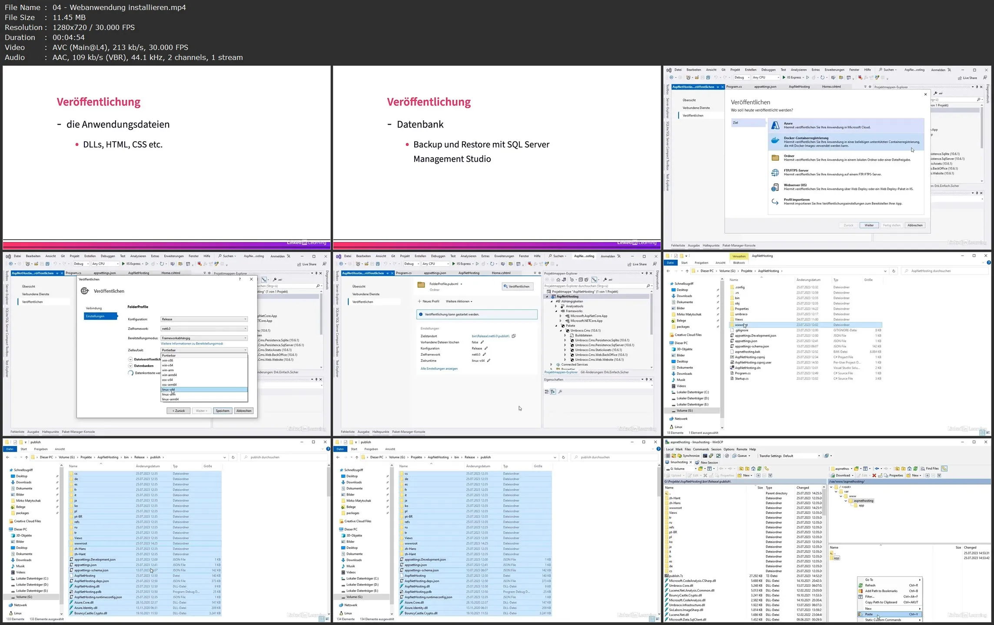Screen dimensions: 994x625
Task: Copy the bin\Release\net6.0\publish target path icon
Action: point(514,336)
